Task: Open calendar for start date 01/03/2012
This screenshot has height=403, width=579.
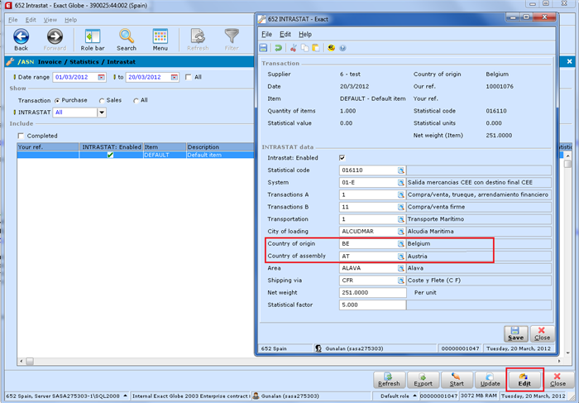Action: point(101,77)
